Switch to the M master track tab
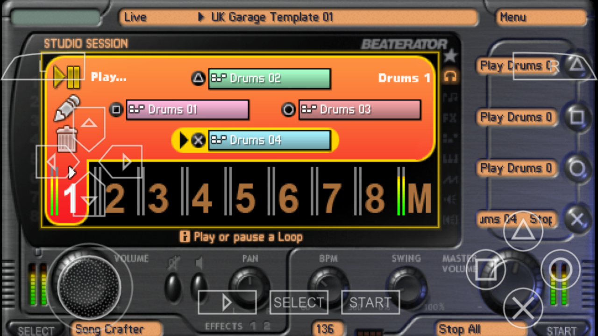 point(419,197)
